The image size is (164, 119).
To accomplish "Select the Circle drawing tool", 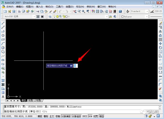I will coord(3,48).
